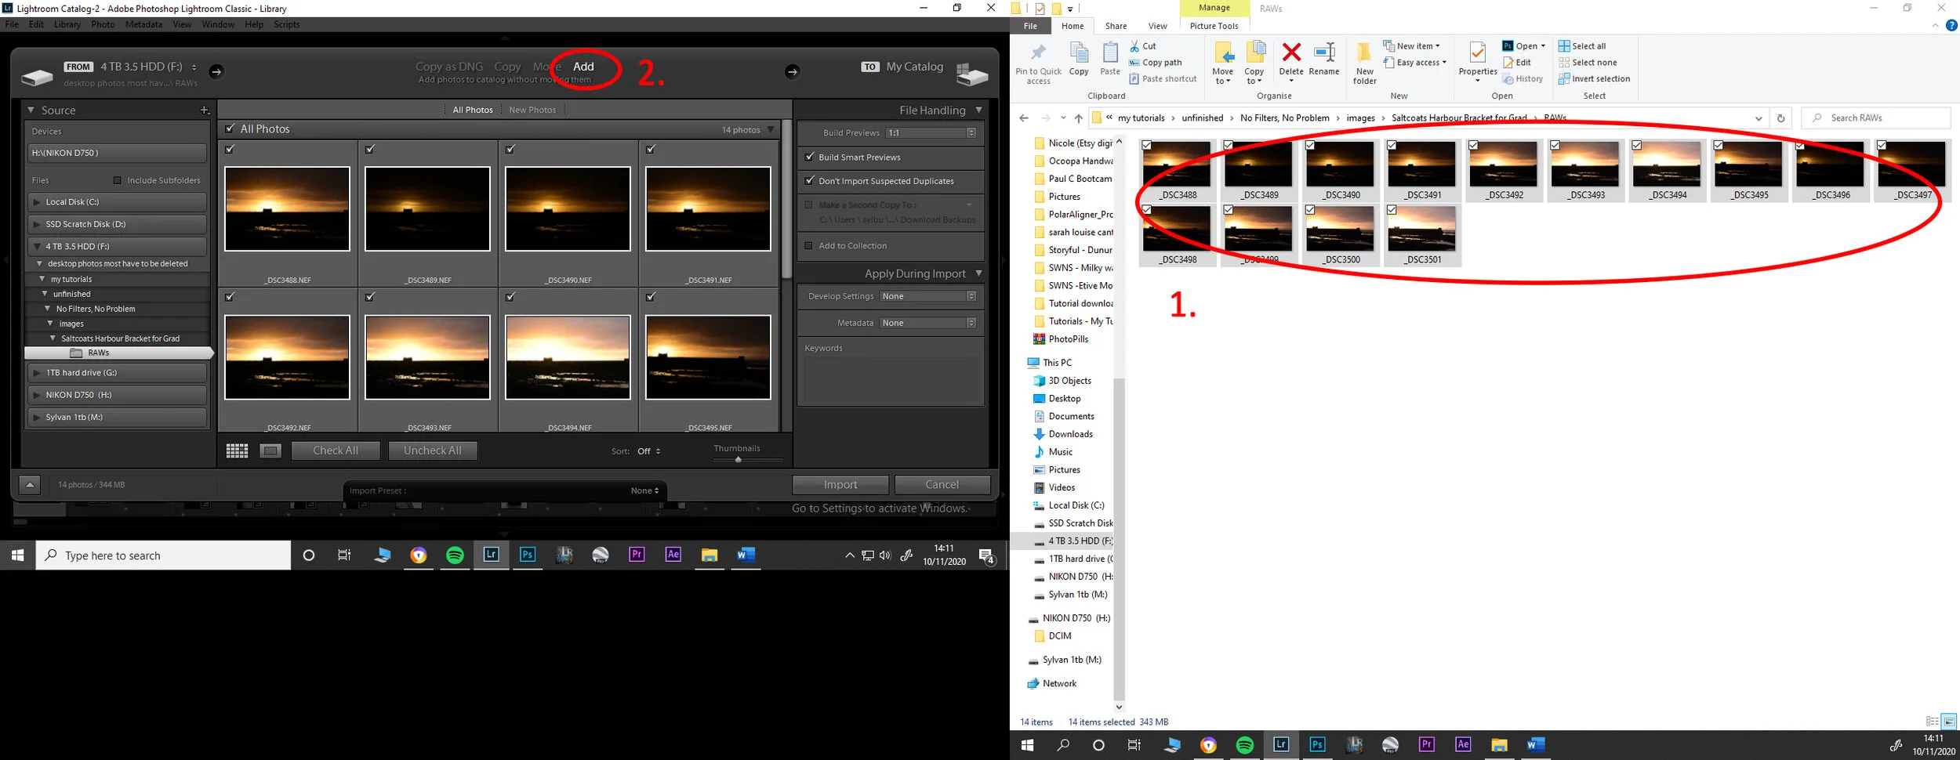This screenshot has height=760, width=1960.
Task: Open Properties in Explorer ribbon
Action: coord(1478,62)
